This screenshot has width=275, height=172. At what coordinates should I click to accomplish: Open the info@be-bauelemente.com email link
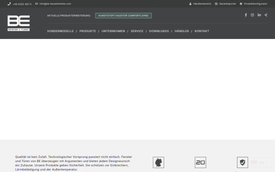pyautogui.click(x=55, y=4)
